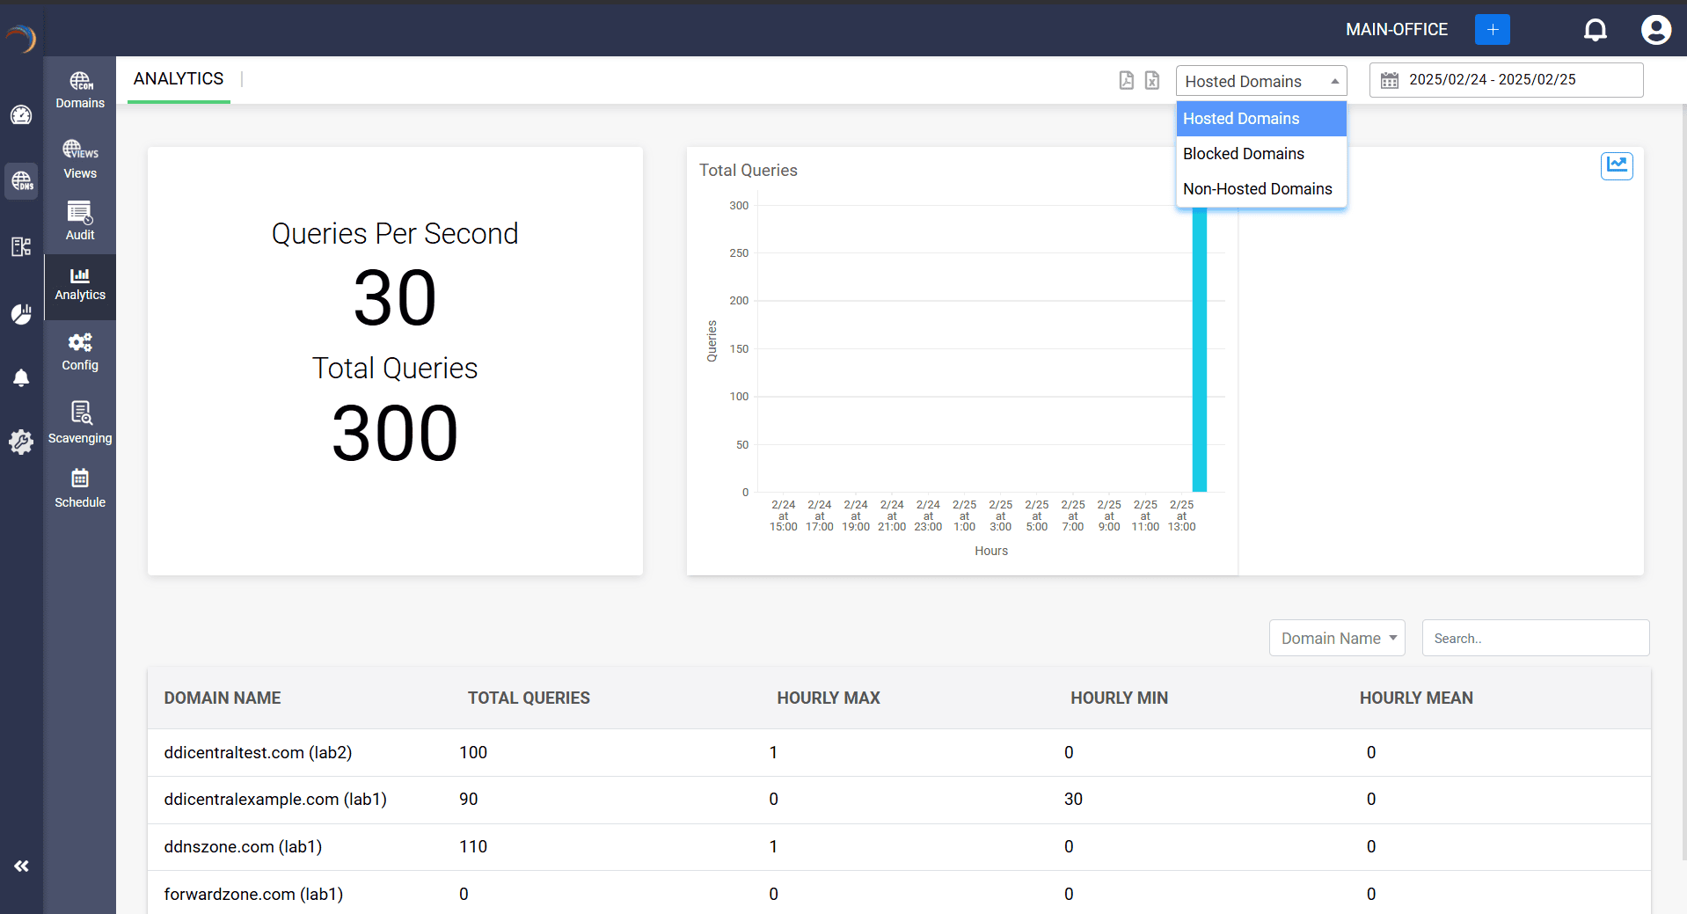The width and height of the screenshot is (1687, 914).
Task: Click the blue plus add button
Action: click(1492, 29)
